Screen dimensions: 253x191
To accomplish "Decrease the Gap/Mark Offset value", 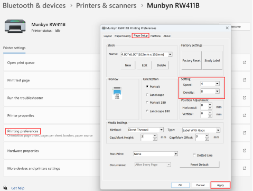I will (207, 139).
